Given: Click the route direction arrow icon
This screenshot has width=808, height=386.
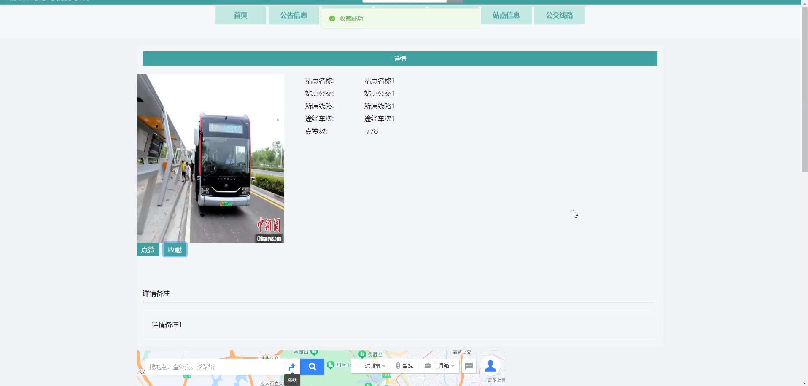Looking at the screenshot, I should tap(292, 367).
